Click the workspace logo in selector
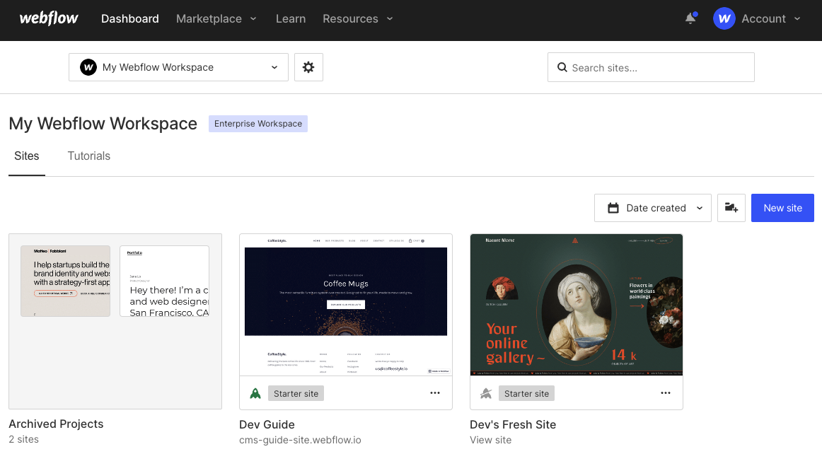This screenshot has width=822, height=454. pos(88,67)
